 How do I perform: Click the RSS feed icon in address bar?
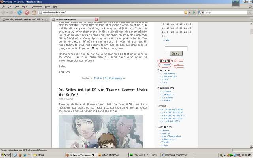coord(186,12)
